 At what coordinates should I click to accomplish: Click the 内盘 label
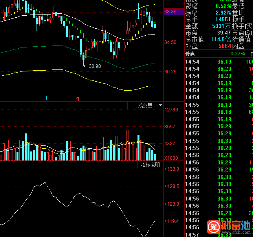(238, 46)
